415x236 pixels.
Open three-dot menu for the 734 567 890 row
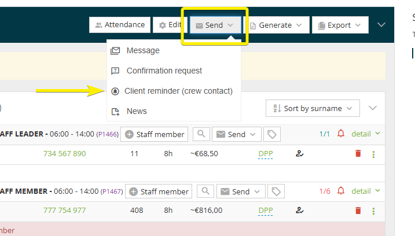point(373,154)
